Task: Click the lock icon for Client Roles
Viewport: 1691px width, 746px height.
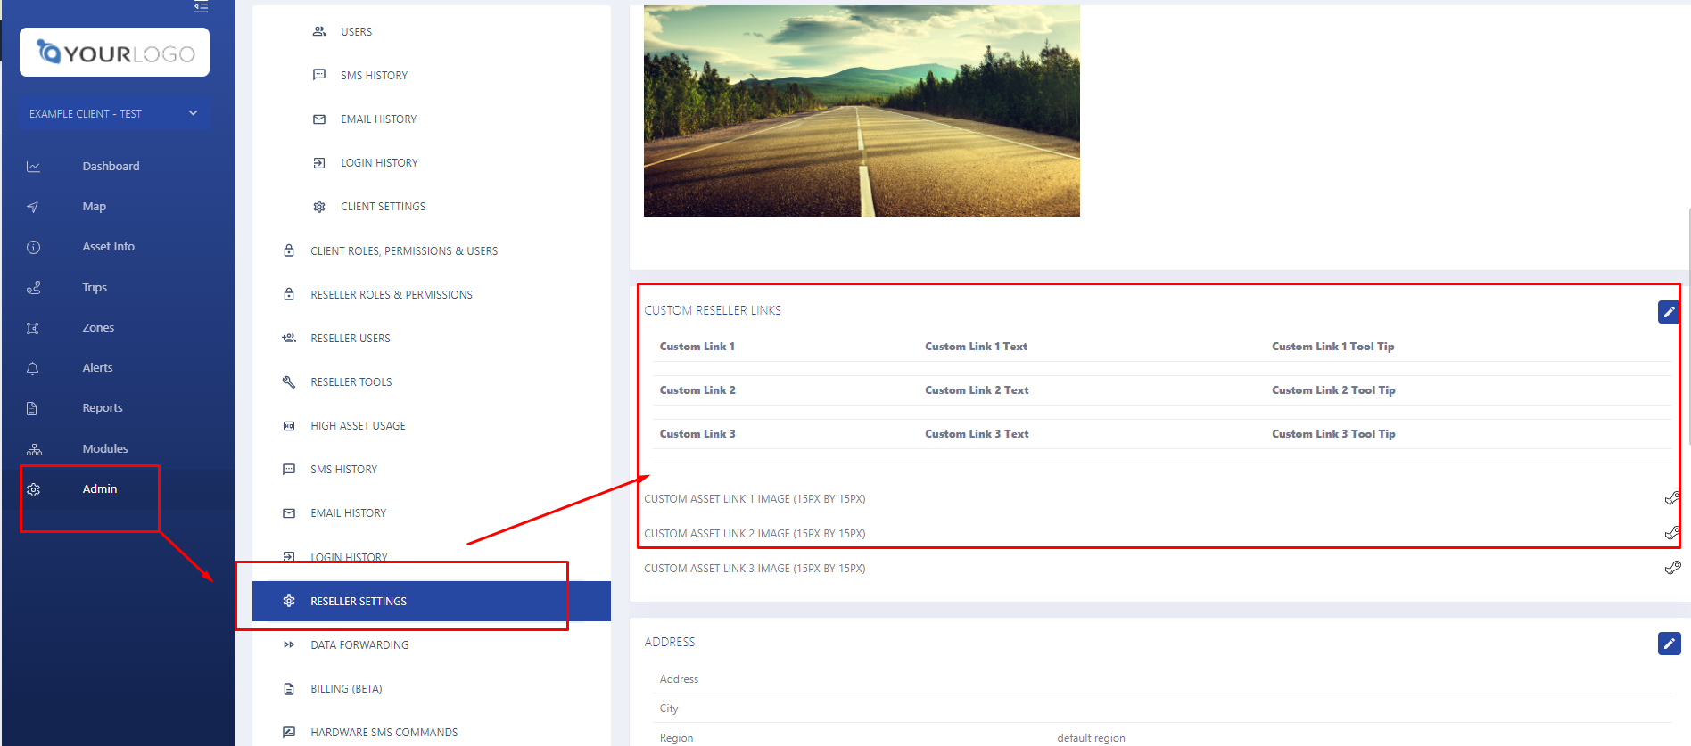Action: 289,250
